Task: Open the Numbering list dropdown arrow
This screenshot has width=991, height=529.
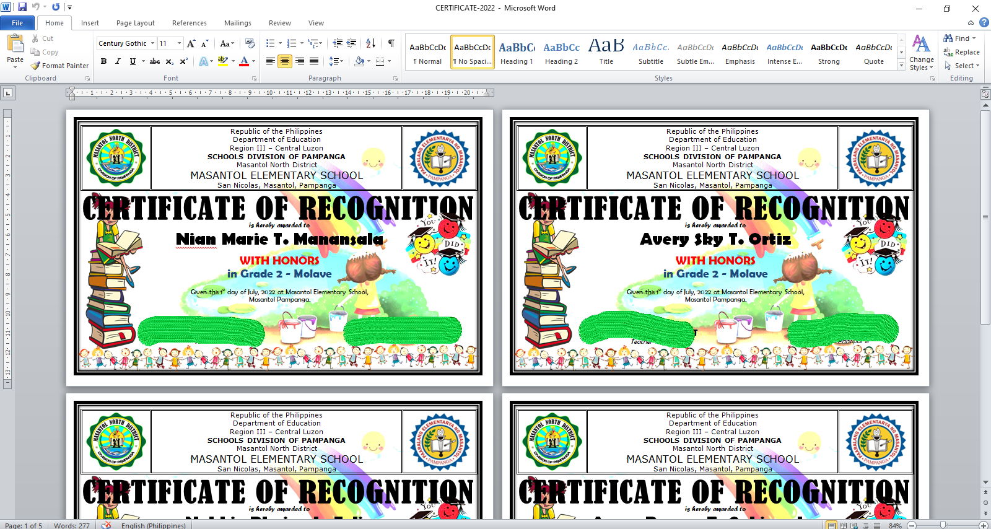Action: pyautogui.click(x=302, y=43)
